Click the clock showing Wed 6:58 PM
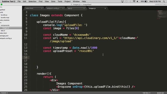The image size is (167, 94). [x=155, y=1]
